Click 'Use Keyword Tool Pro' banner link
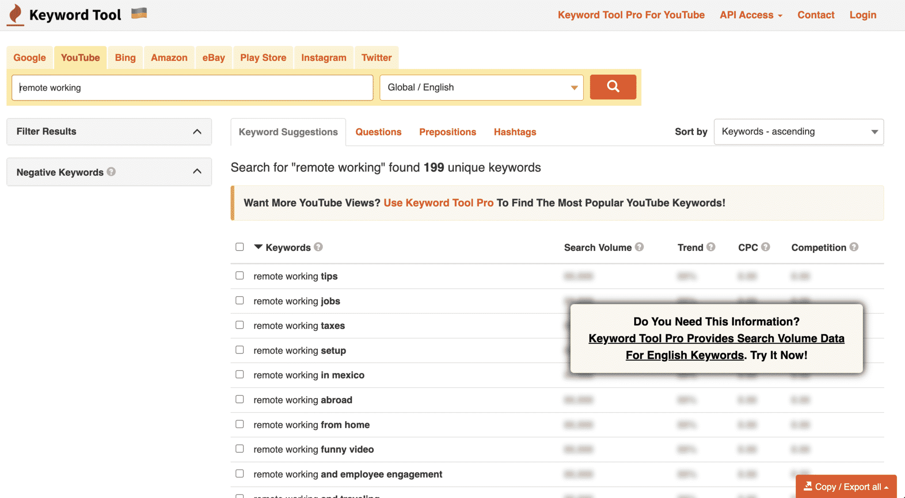The width and height of the screenshot is (905, 498). (x=438, y=203)
